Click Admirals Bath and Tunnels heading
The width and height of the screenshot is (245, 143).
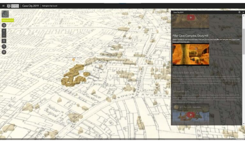188,73
